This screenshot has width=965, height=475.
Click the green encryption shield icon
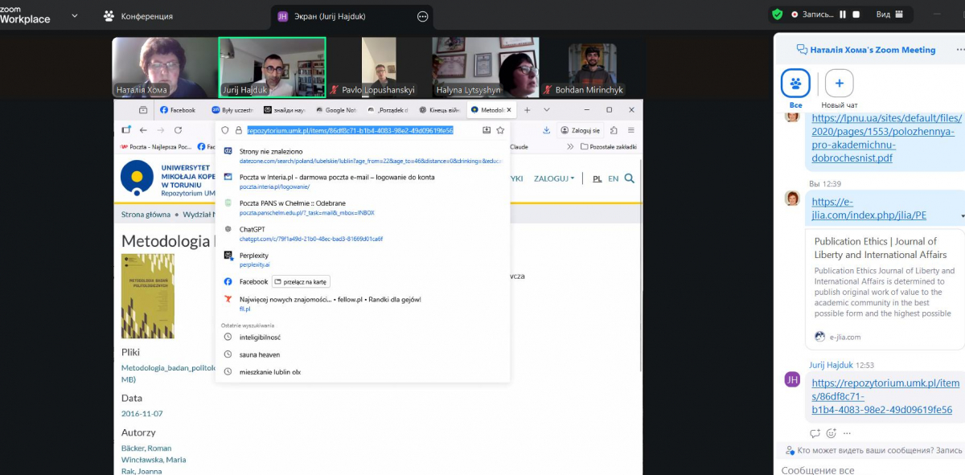tap(777, 14)
